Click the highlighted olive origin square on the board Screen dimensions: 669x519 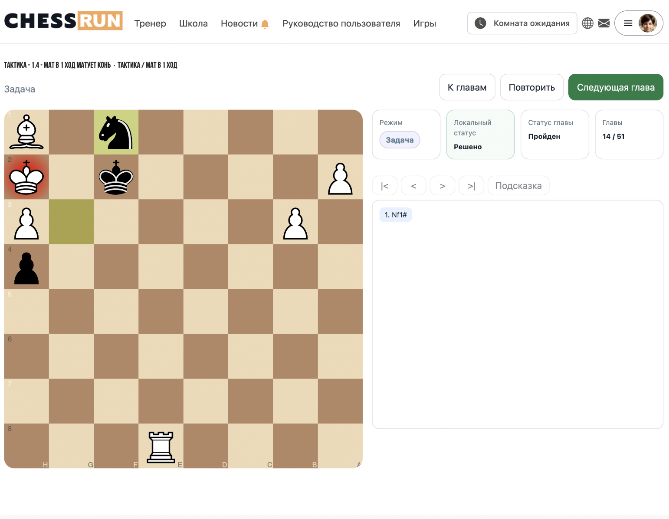tap(71, 222)
